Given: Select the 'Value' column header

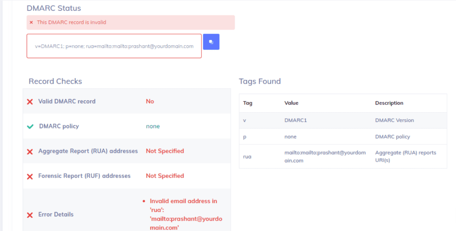Looking at the screenshot, I should click(291, 103).
